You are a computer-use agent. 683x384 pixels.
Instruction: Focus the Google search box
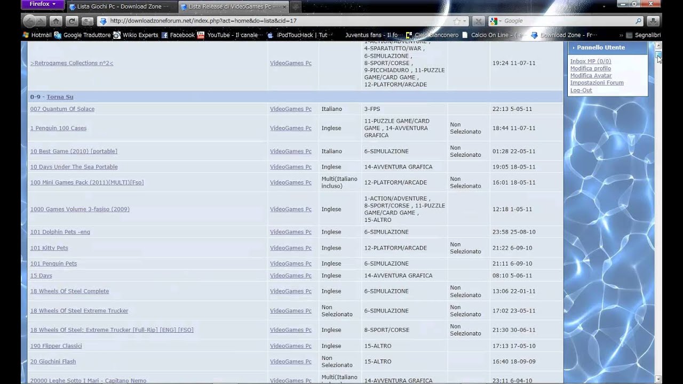point(566,21)
